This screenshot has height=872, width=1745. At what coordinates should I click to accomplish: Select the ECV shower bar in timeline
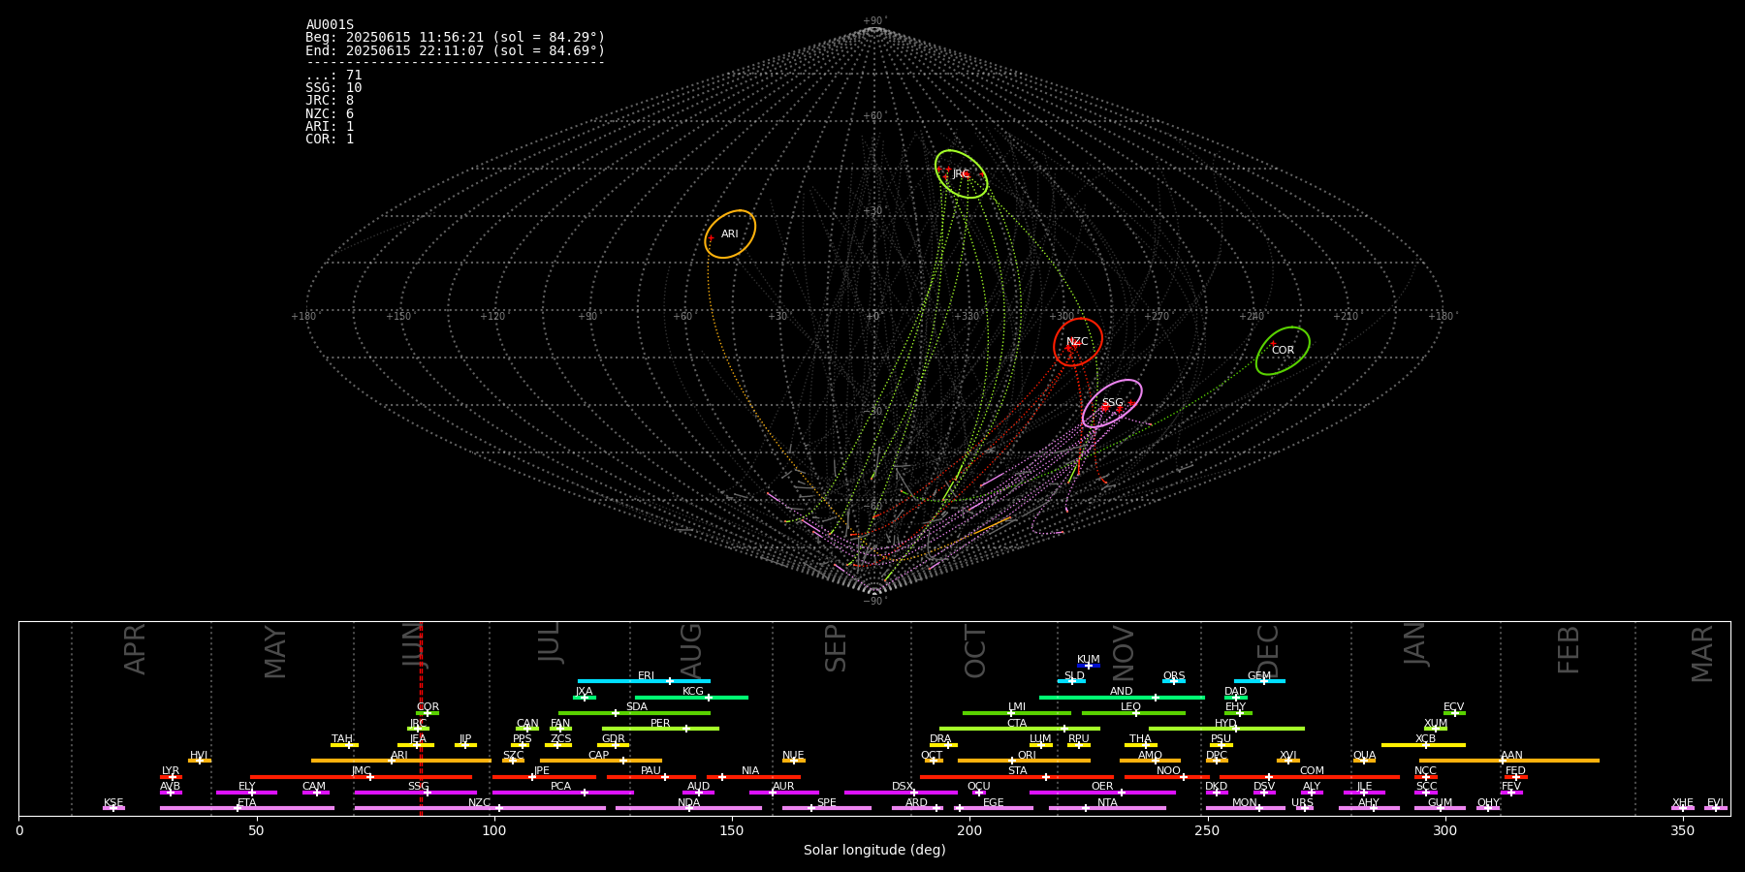click(x=1454, y=713)
